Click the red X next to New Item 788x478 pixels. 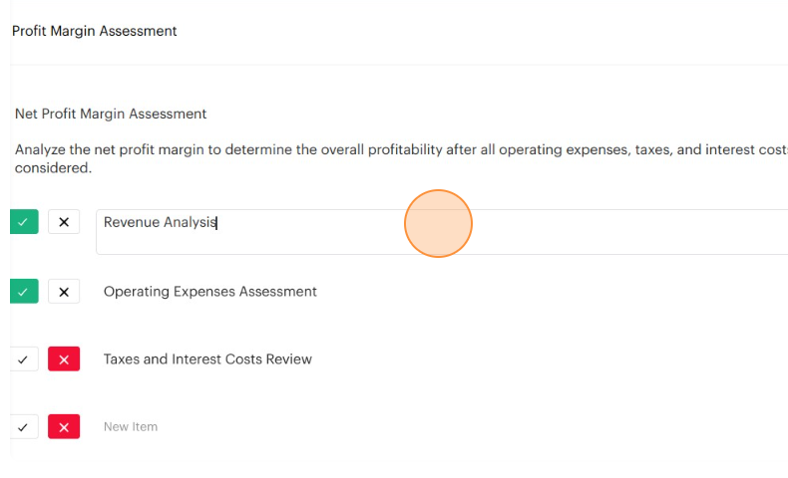point(64,427)
